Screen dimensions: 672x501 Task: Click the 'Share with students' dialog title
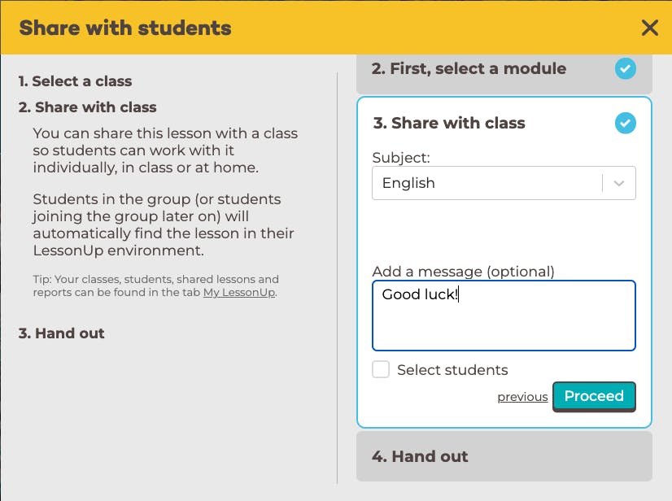pos(125,28)
